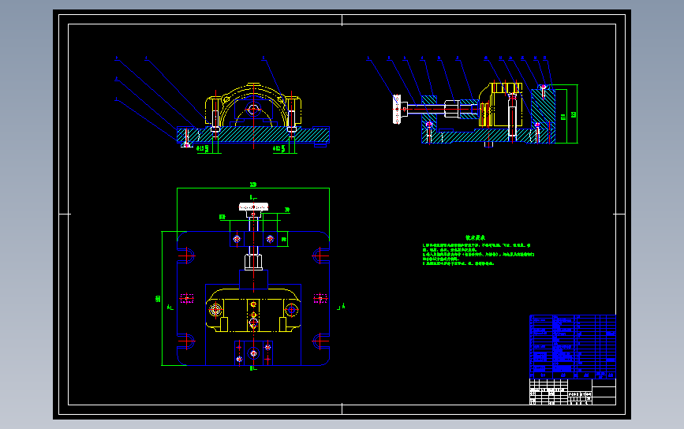The width and height of the screenshot is (684, 429).
Task: Click the lower-right U-slot of the base plate
Action: pos(320,341)
